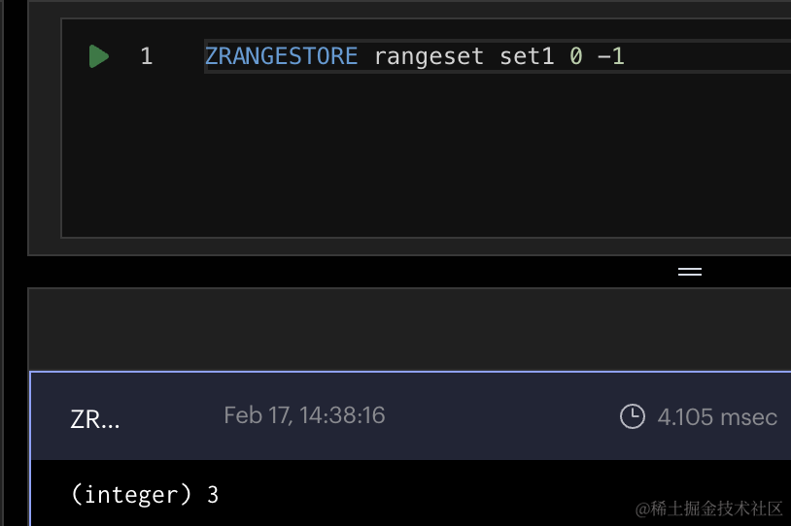Run the command with the green play button
Image resolution: width=791 pixels, height=526 pixels.
[x=98, y=56]
